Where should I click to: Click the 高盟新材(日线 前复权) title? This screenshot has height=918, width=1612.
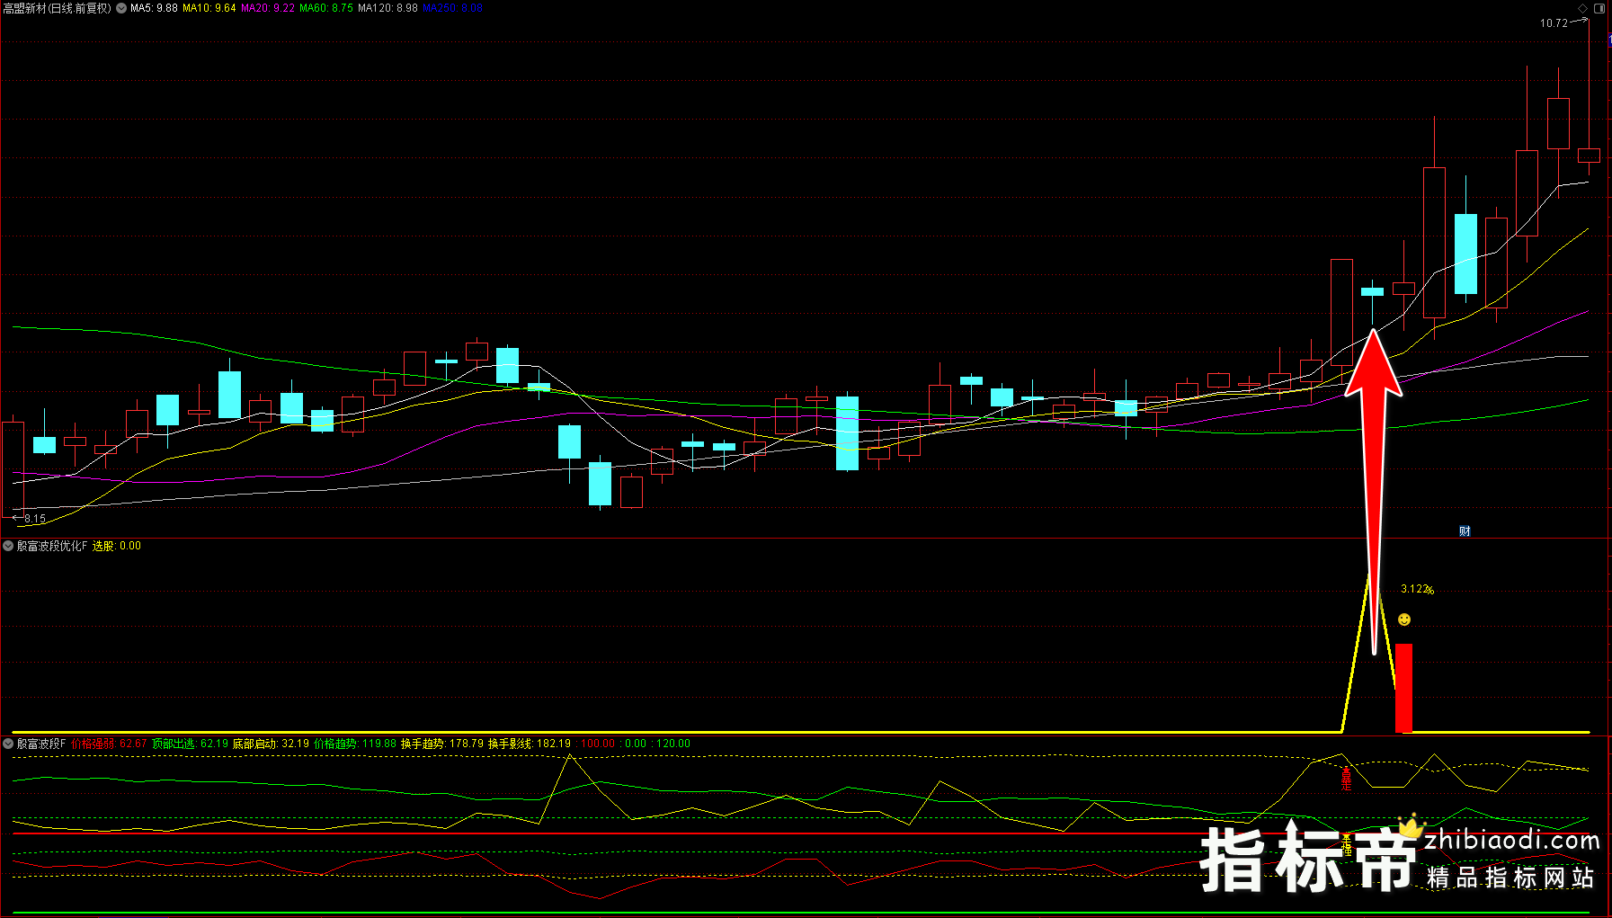pos(58,8)
